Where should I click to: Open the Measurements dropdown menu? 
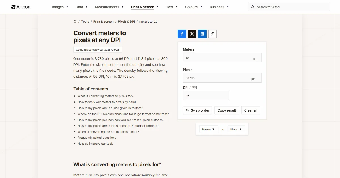109,7
